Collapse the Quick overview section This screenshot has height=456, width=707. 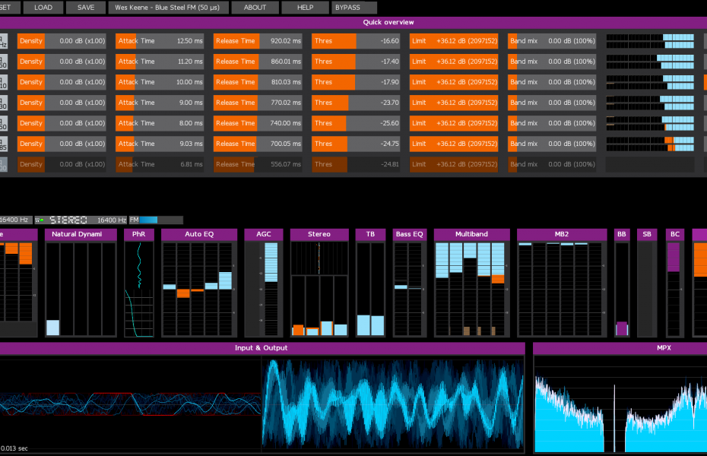388,22
